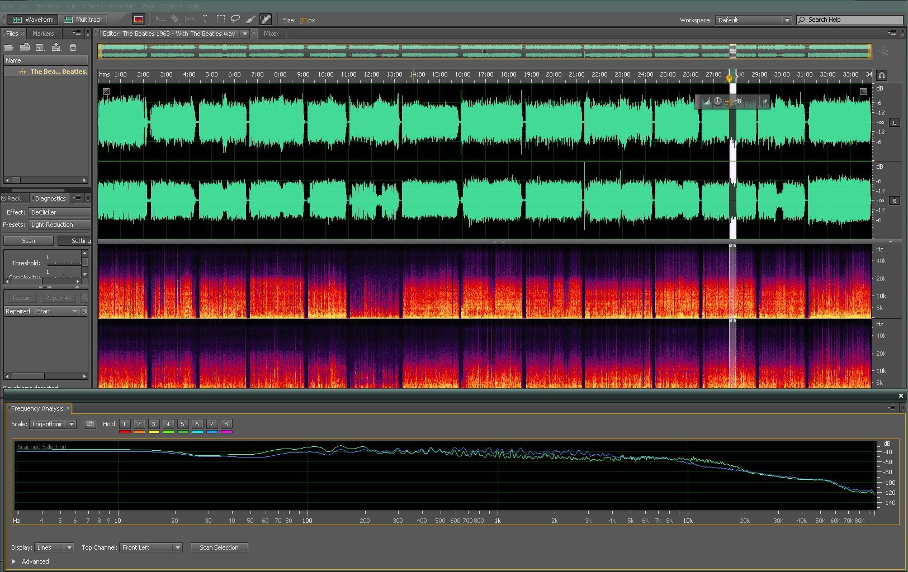This screenshot has width=908, height=572.
Task: Delete selected file with trash icon
Action: (x=73, y=48)
